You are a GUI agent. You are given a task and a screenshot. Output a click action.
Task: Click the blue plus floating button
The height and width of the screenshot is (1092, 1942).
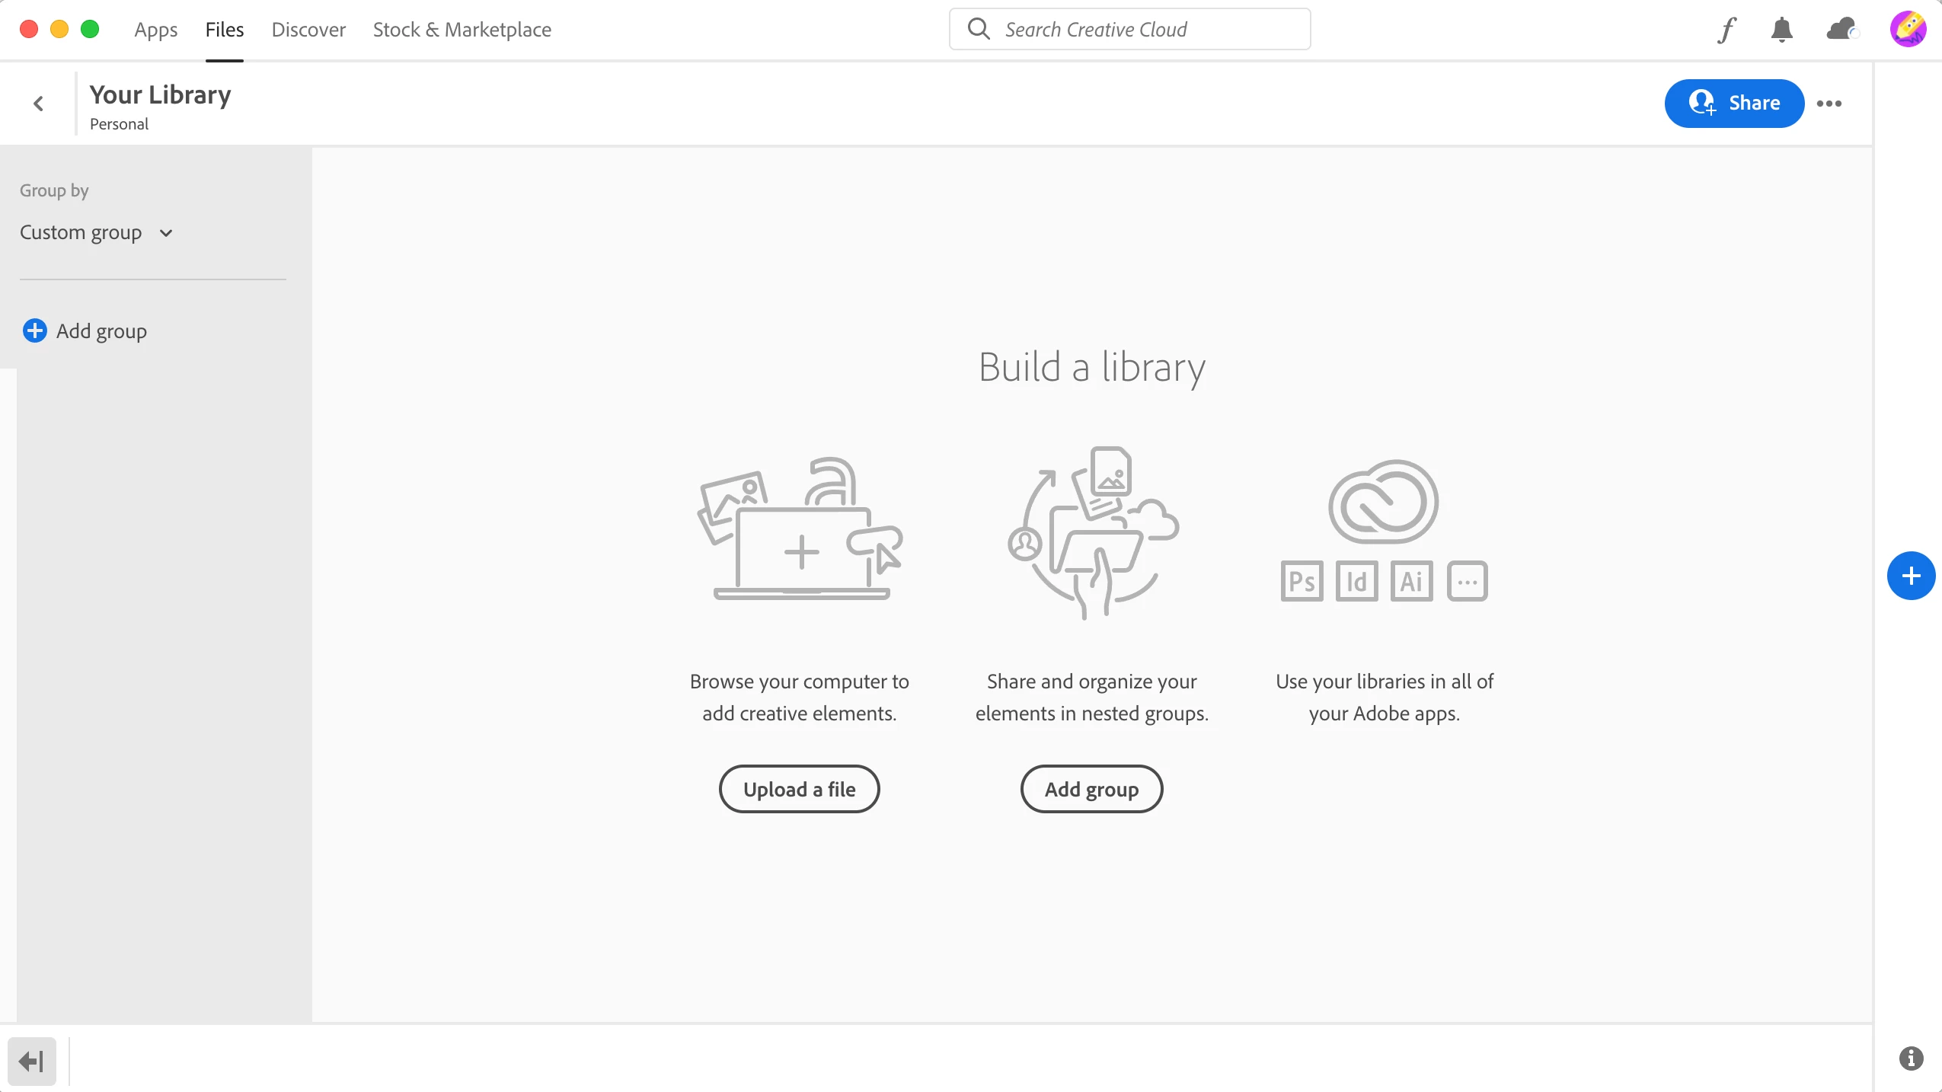pos(1911,576)
